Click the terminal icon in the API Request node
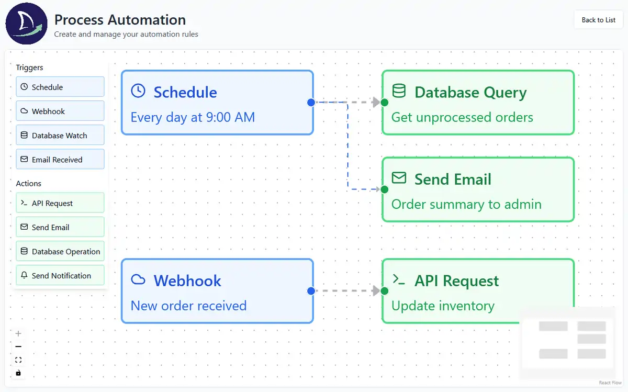628x392 pixels. (399, 280)
